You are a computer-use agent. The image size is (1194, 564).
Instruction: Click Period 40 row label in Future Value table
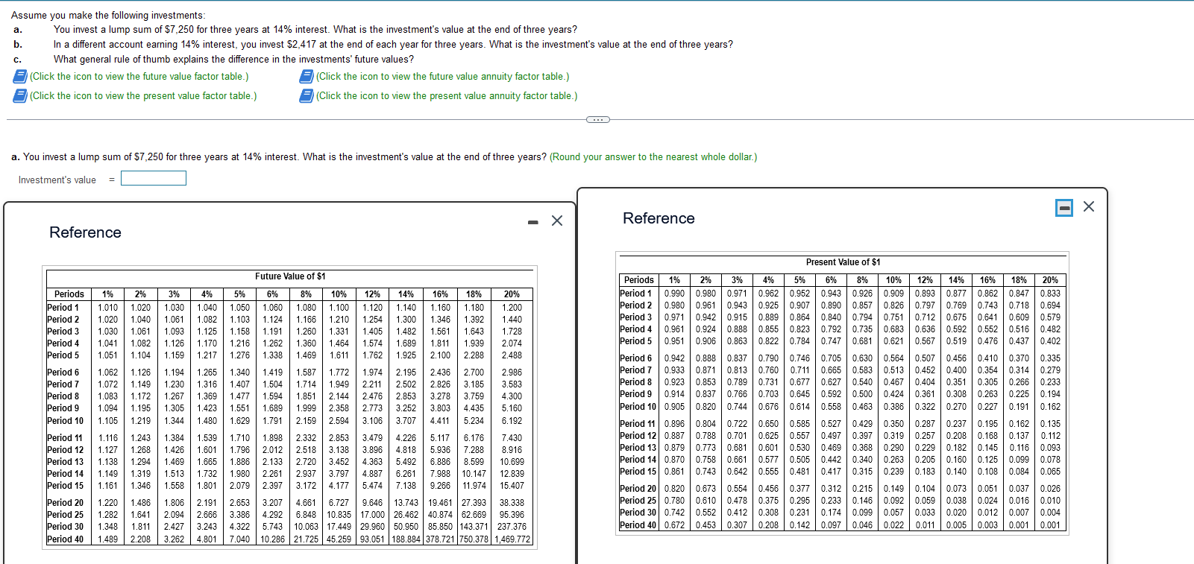coord(66,539)
